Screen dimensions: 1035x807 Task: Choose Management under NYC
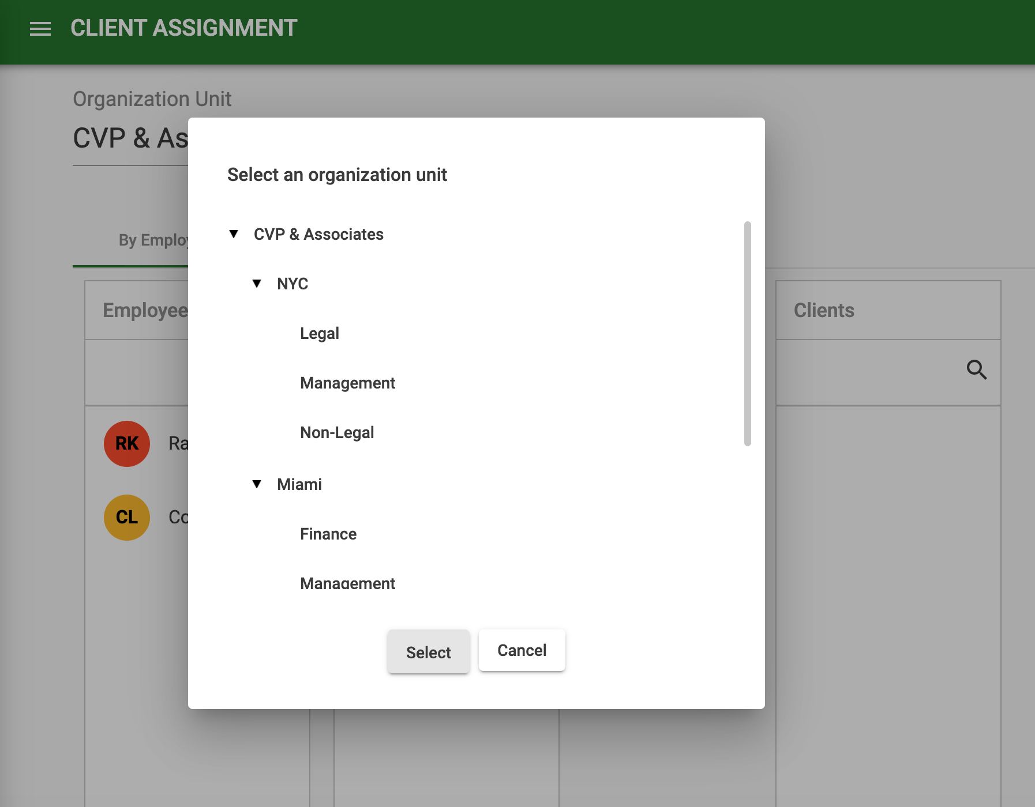pos(347,383)
